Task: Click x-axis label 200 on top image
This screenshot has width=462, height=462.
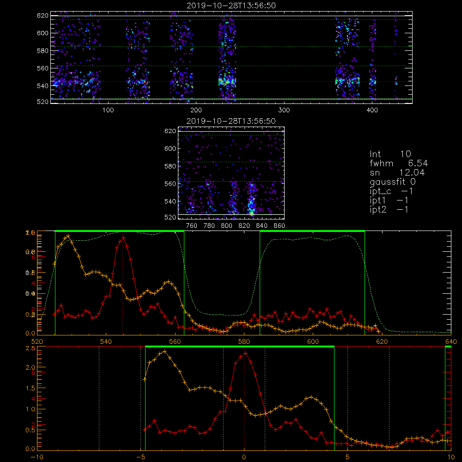Action: tap(196, 110)
